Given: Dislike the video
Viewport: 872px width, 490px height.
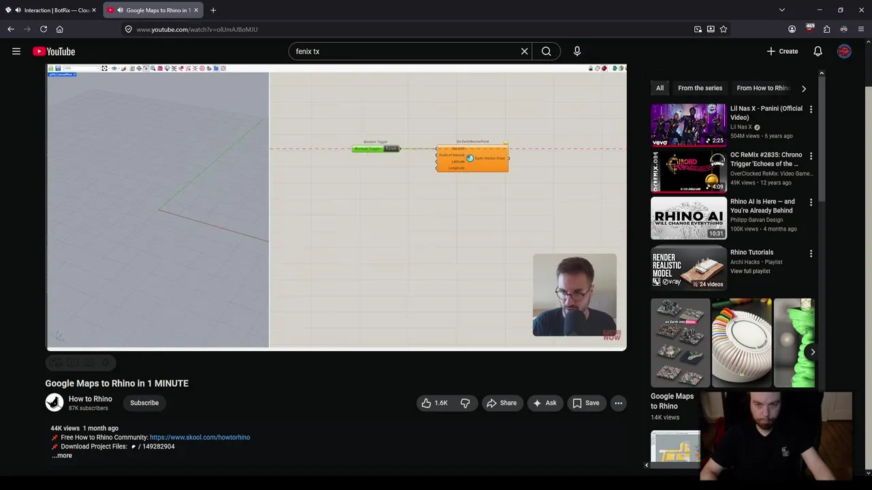Looking at the screenshot, I should (465, 403).
